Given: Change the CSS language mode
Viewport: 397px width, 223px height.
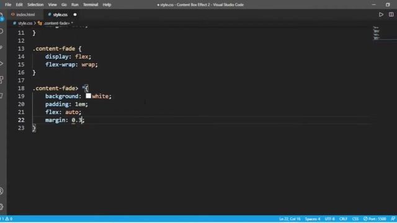Looking at the screenshot, I should tap(355, 219).
